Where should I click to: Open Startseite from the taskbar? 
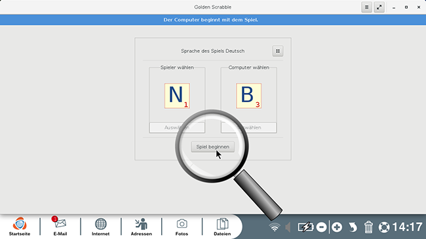(20, 227)
